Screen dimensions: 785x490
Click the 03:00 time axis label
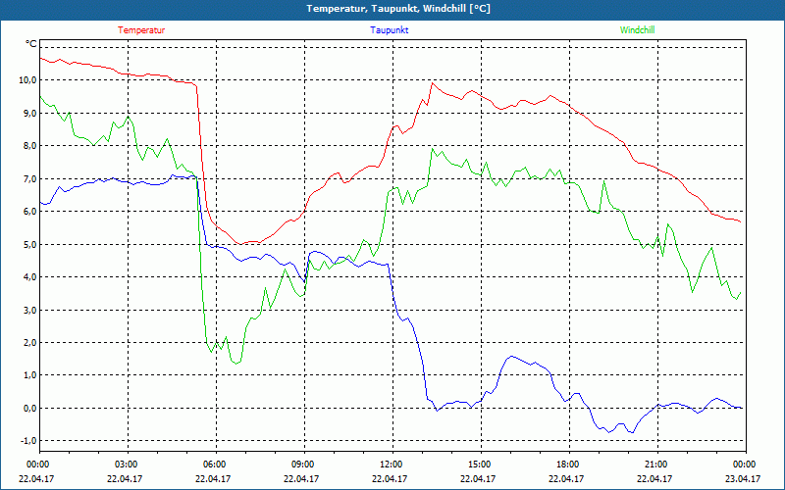129,465
